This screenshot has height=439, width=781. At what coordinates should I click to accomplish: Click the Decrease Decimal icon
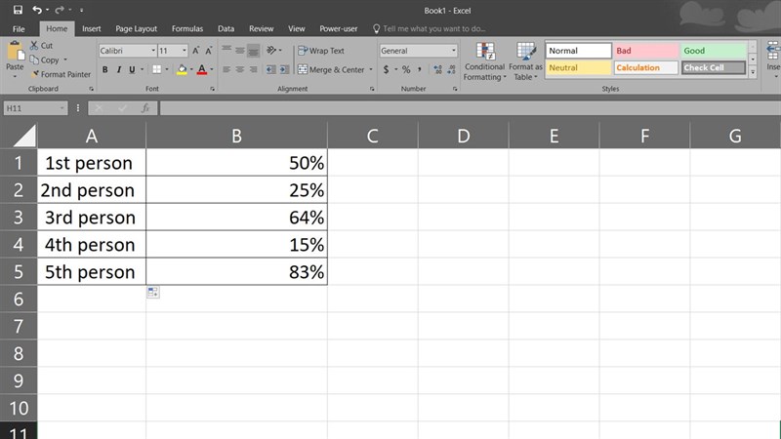click(x=451, y=69)
